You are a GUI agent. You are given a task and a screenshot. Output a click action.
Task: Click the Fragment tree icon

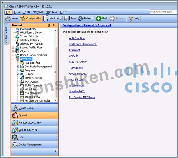[x=22, y=70]
